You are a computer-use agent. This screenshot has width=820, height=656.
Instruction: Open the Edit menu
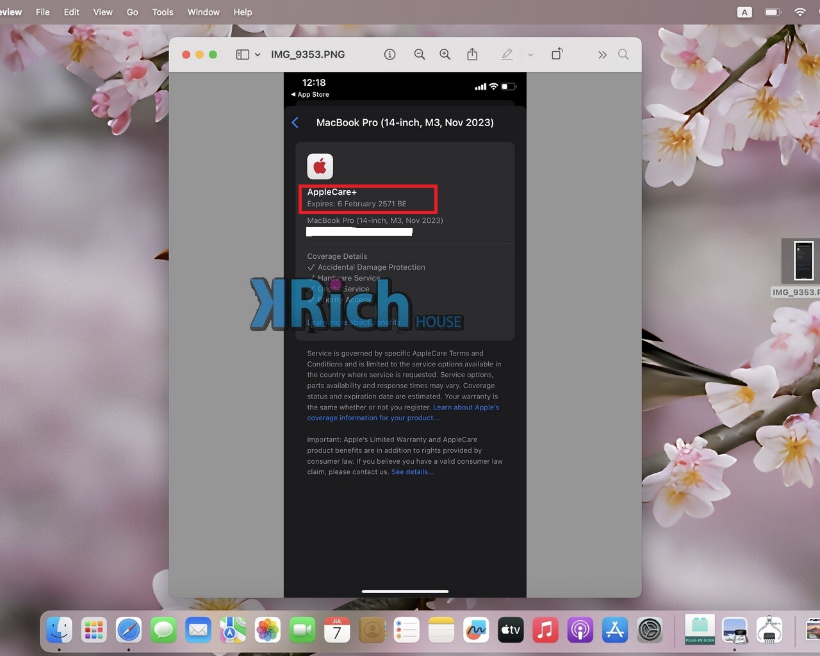click(72, 12)
